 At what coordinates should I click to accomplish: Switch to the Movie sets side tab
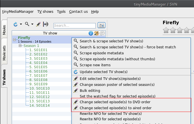[4, 53]
